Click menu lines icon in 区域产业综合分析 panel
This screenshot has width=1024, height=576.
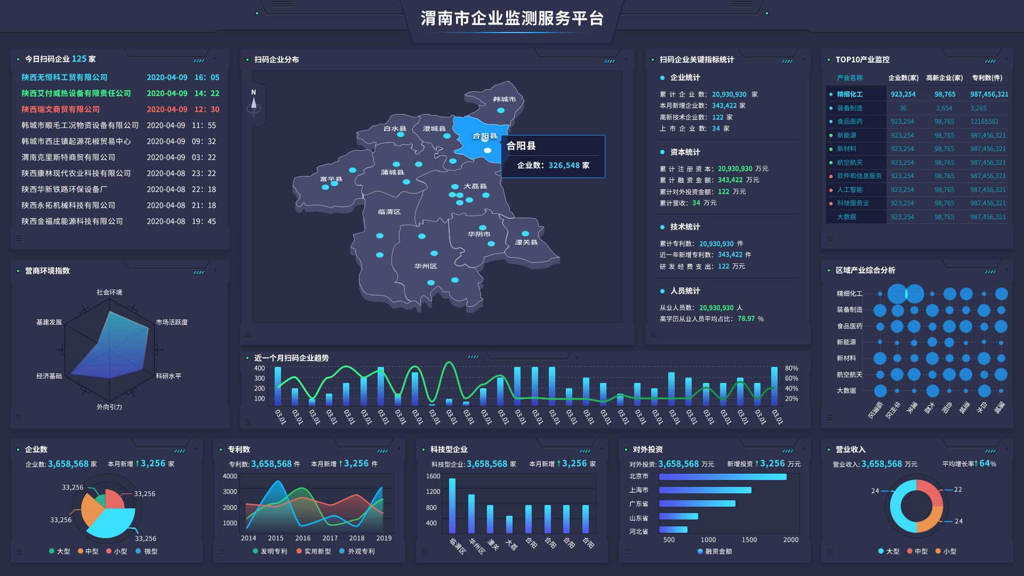click(x=829, y=418)
